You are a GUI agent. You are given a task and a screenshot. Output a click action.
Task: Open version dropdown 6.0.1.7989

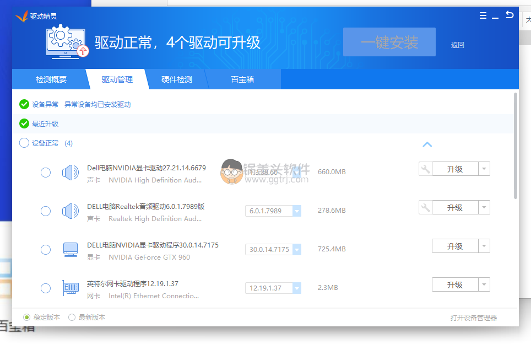tap(297, 211)
